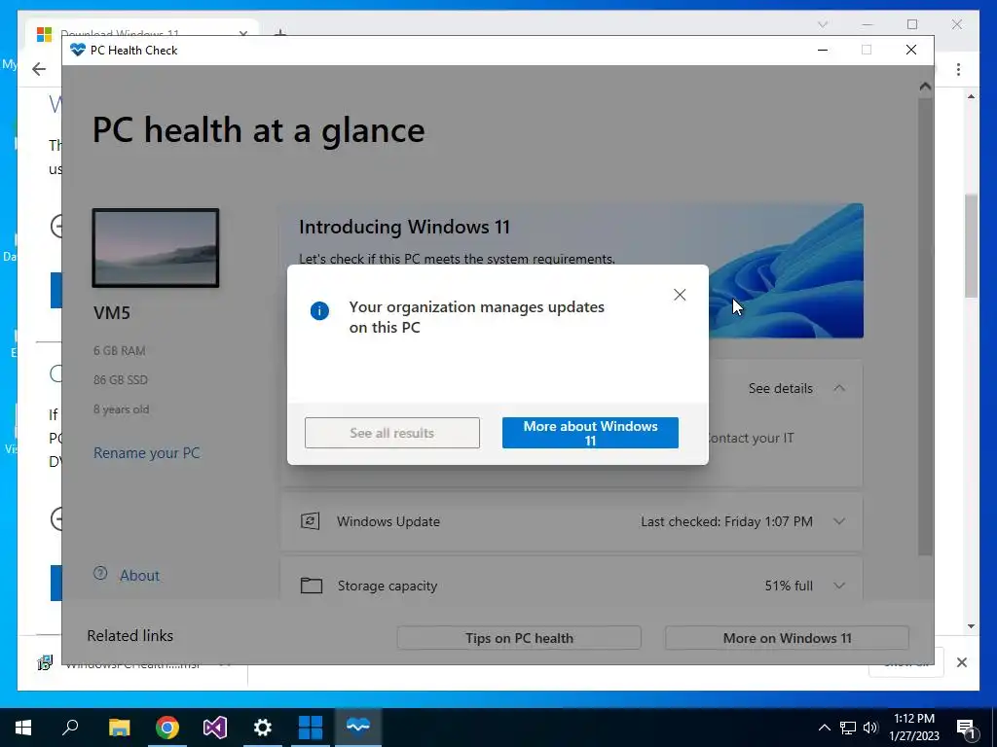The height and width of the screenshot is (747, 997).
Task: Open the Rename your PC link
Action: 147,453
